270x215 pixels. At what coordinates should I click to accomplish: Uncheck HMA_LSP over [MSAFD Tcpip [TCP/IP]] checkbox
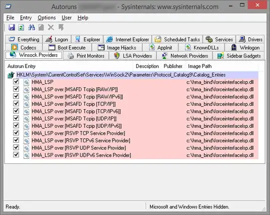pos(16,103)
